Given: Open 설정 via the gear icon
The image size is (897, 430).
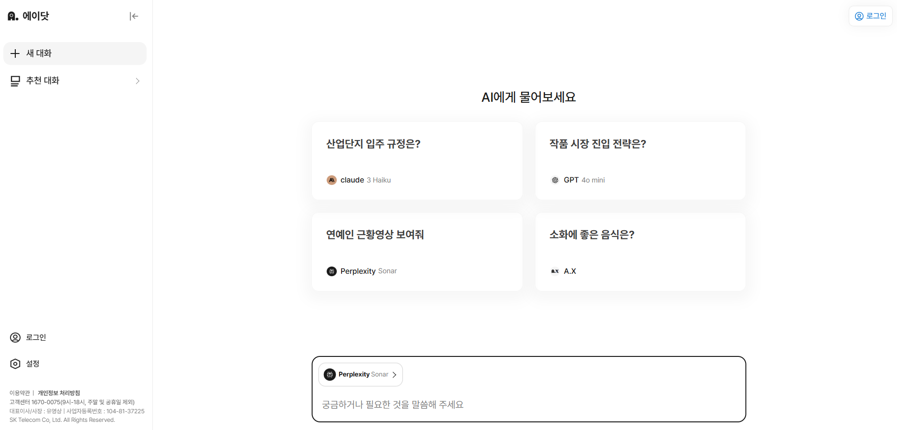Looking at the screenshot, I should 15,364.
